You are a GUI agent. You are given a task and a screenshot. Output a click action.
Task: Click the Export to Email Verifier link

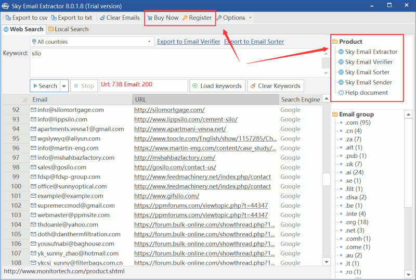[188, 42]
